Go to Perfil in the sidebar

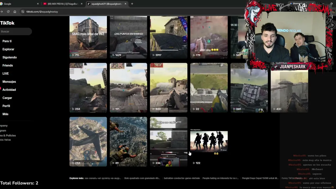[x=6, y=106]
